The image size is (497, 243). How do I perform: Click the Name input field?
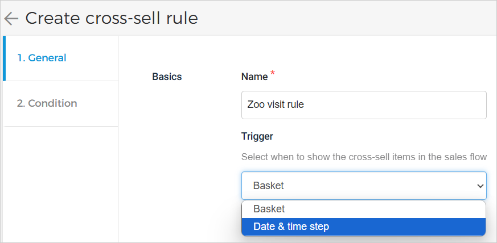364,105
